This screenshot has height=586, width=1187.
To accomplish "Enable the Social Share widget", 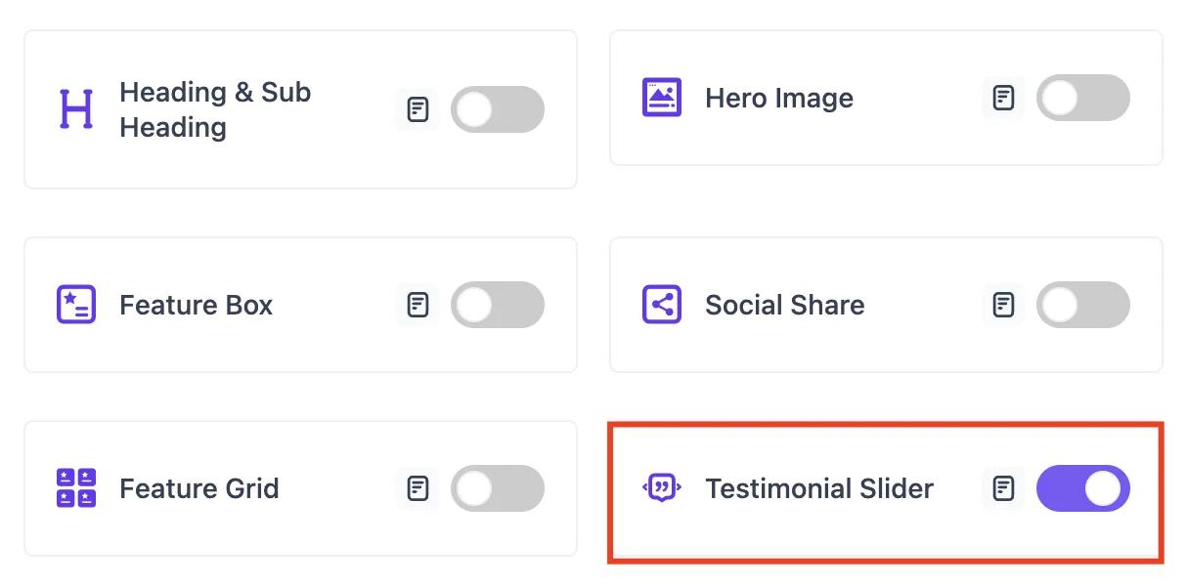I will [1082, 305].
